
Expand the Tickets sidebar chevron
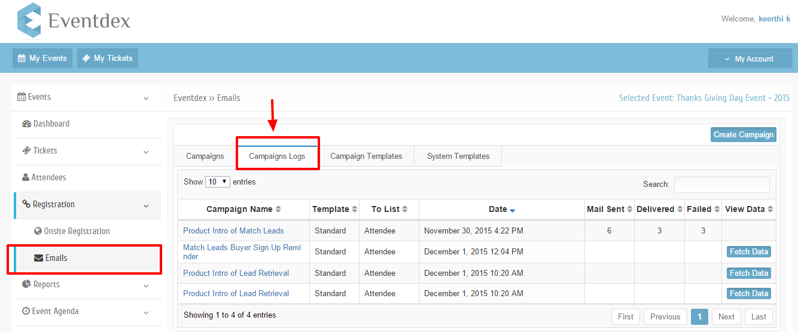click(147, 152)
